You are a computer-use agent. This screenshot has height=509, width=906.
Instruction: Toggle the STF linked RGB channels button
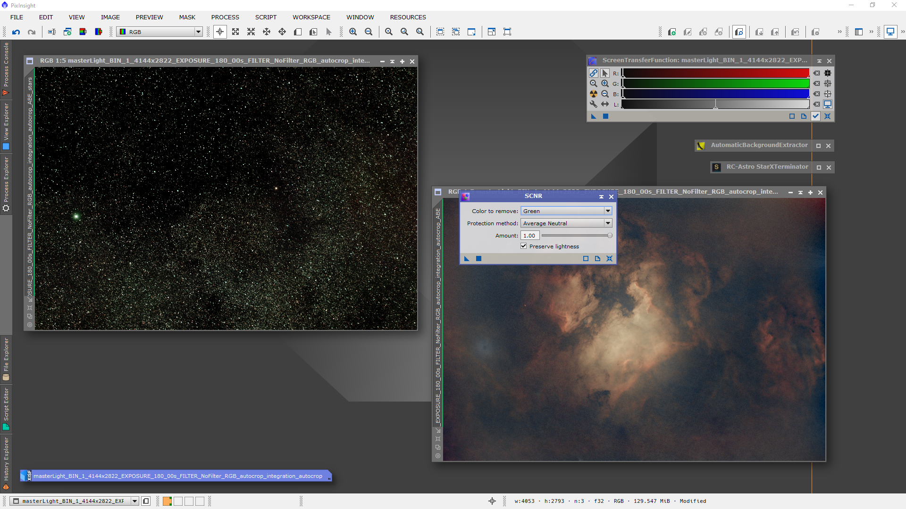tap(593, 73)
